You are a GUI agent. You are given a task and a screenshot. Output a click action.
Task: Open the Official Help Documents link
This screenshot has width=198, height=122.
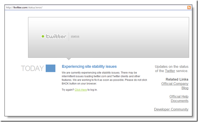(x=179, y=99)
